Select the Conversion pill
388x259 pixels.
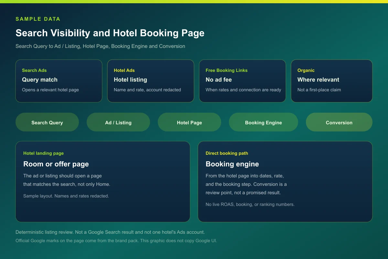click(339, 122)
